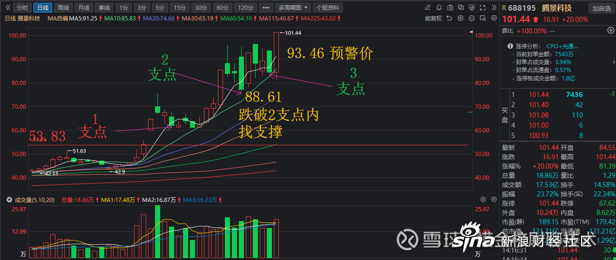Click the 日线 腾景科技 chart title label
Image resolution: width=616 pixels, height=260 pixels.
pos(22,18)
